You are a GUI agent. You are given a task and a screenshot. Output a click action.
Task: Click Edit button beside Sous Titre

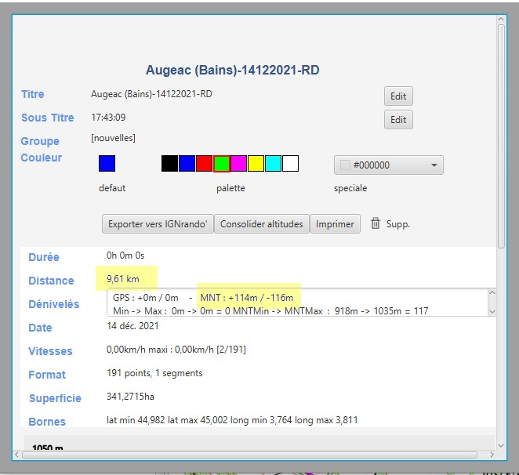(398, 120)
